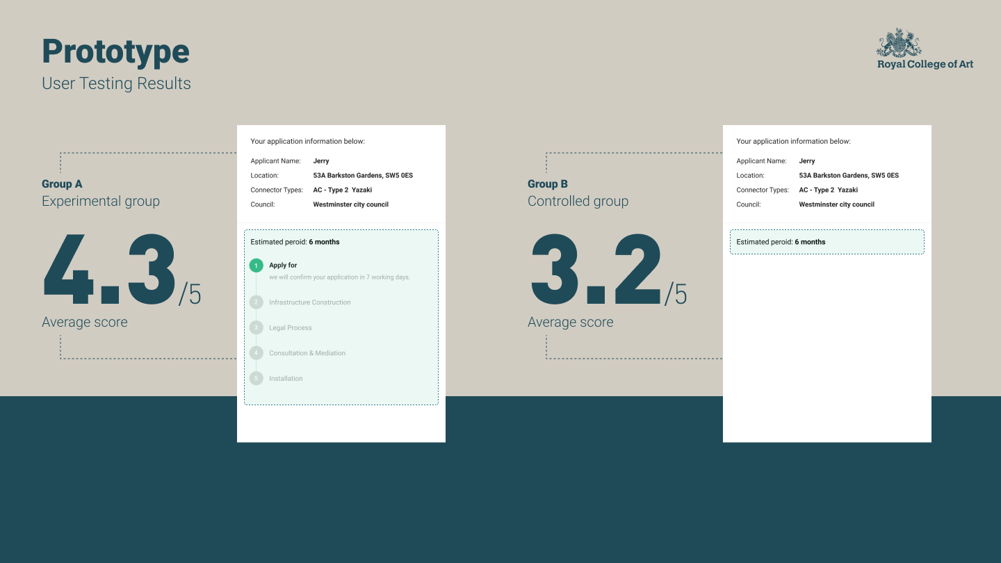The width and height of the screenshot is (1001, 563).
Task: Click 'Your application information below' in Group A card
Action: click(x=308, y=142)
